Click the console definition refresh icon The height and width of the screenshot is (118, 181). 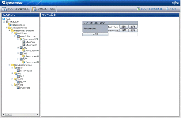tap(138, 9)
